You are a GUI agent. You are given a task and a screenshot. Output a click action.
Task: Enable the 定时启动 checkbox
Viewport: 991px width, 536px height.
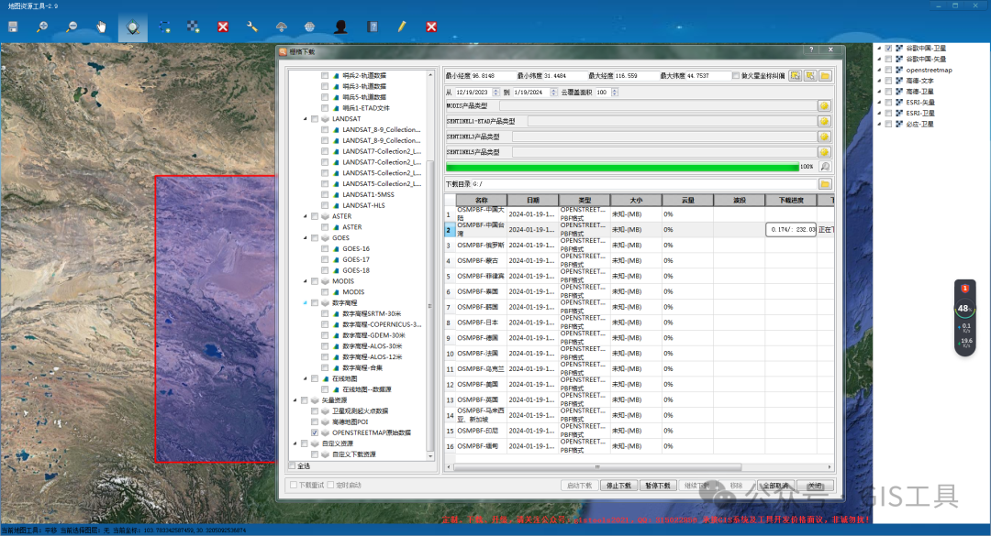point(331,485)
